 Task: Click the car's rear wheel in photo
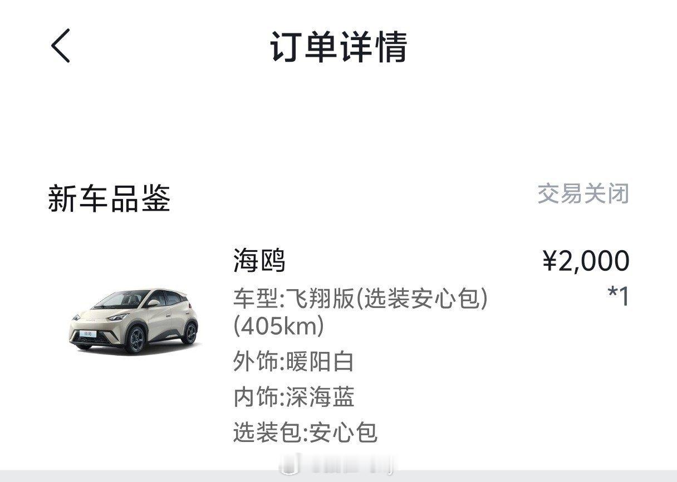point(190,332)
